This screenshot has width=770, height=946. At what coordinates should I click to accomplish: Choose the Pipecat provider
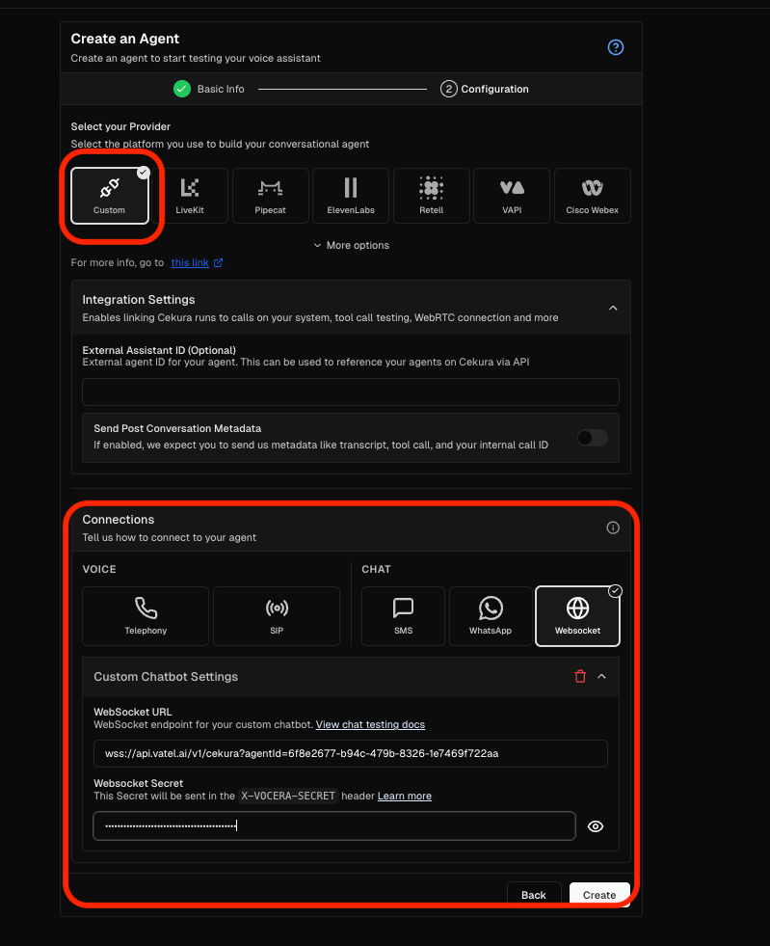click(270, 196)
